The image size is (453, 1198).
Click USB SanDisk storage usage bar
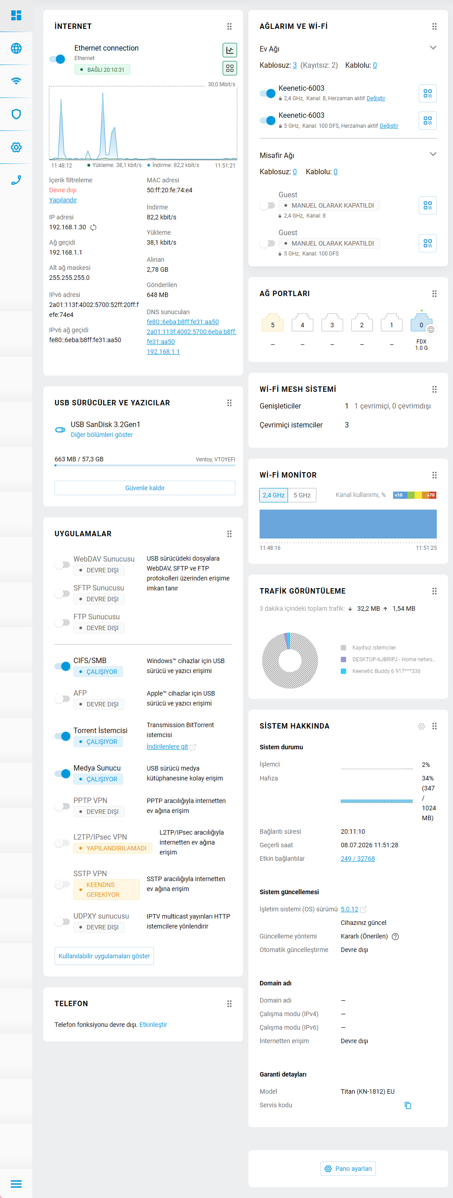145,465
